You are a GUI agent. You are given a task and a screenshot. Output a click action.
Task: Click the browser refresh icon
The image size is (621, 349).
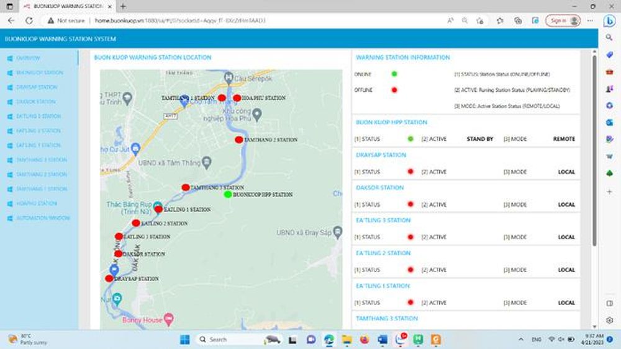click(x=29, y=20)
